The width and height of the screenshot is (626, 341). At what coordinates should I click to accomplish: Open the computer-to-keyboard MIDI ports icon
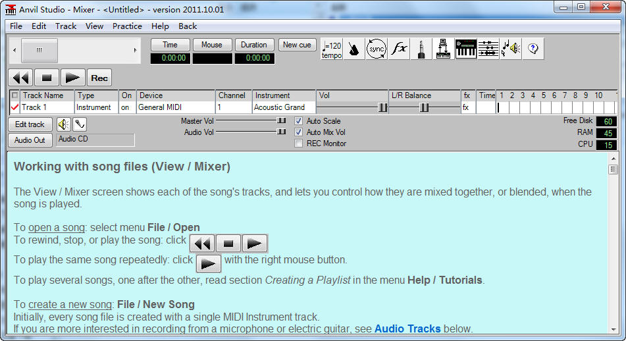point(443,49)
